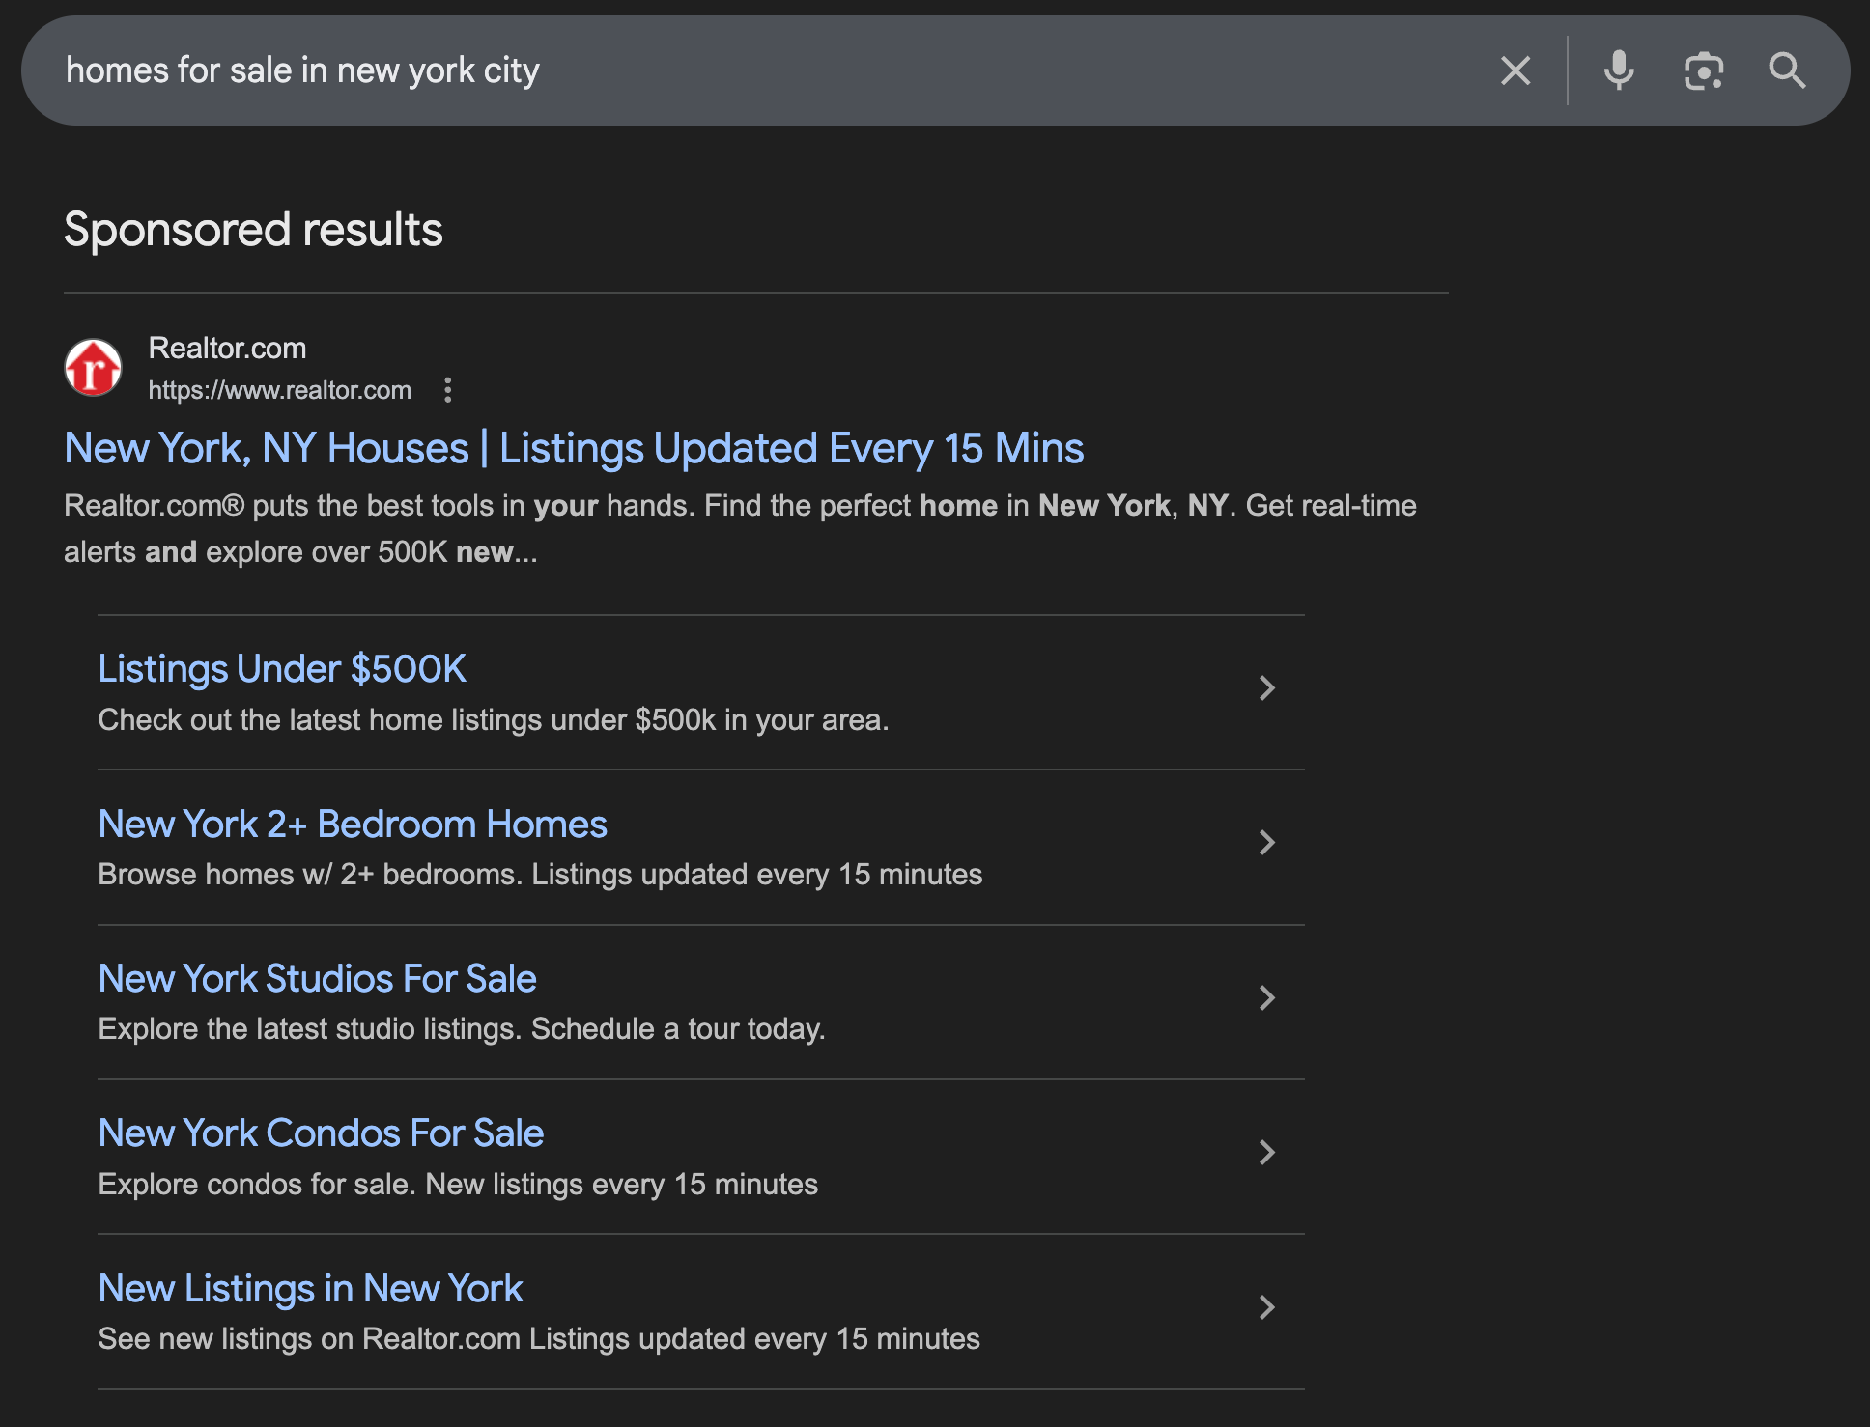Open search by image camera icon
The image size is (1870, 1427).
1704,70
